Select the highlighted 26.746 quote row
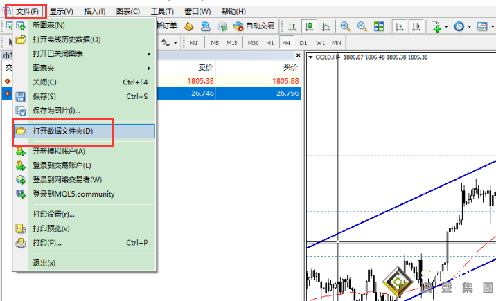 pyautogui.click(x=151, y=94)
